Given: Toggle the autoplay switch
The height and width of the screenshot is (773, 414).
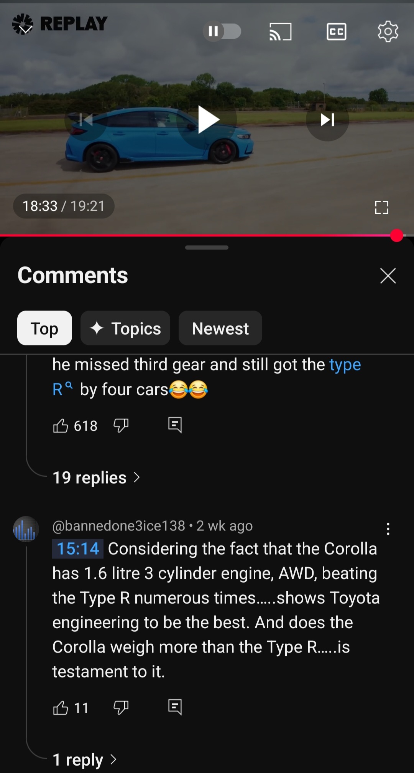Looking at the screenshot, I should (222, 31).
